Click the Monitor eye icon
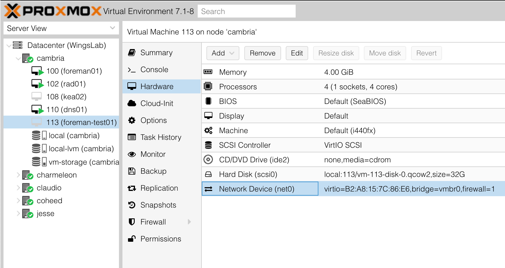Viewport: 505px width, 268px height. pyautogui.click(x=132, y=154)
